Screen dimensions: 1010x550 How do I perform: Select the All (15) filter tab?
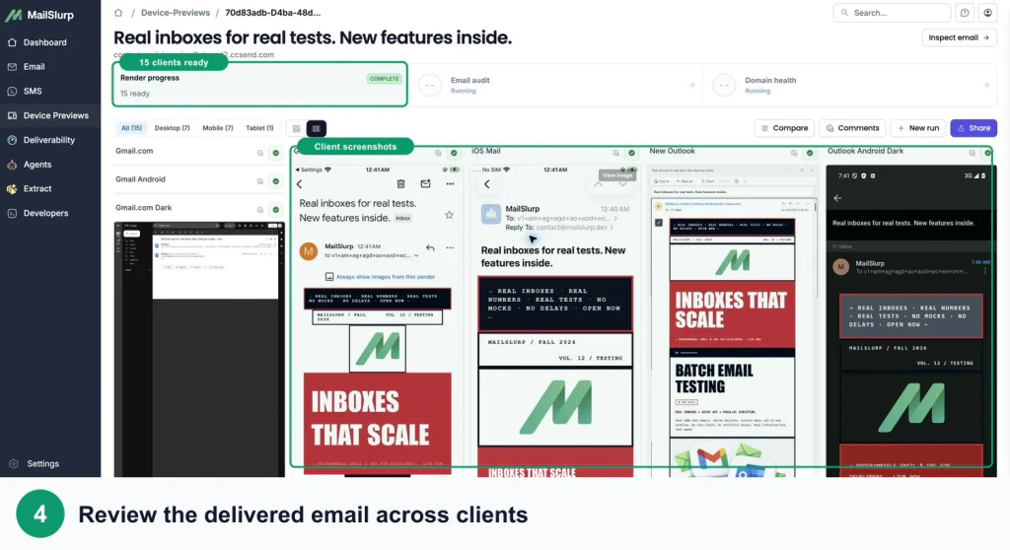point(131,129)
